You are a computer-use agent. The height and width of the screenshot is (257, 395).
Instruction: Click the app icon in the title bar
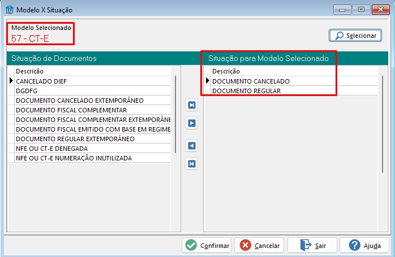click(10, 10)
